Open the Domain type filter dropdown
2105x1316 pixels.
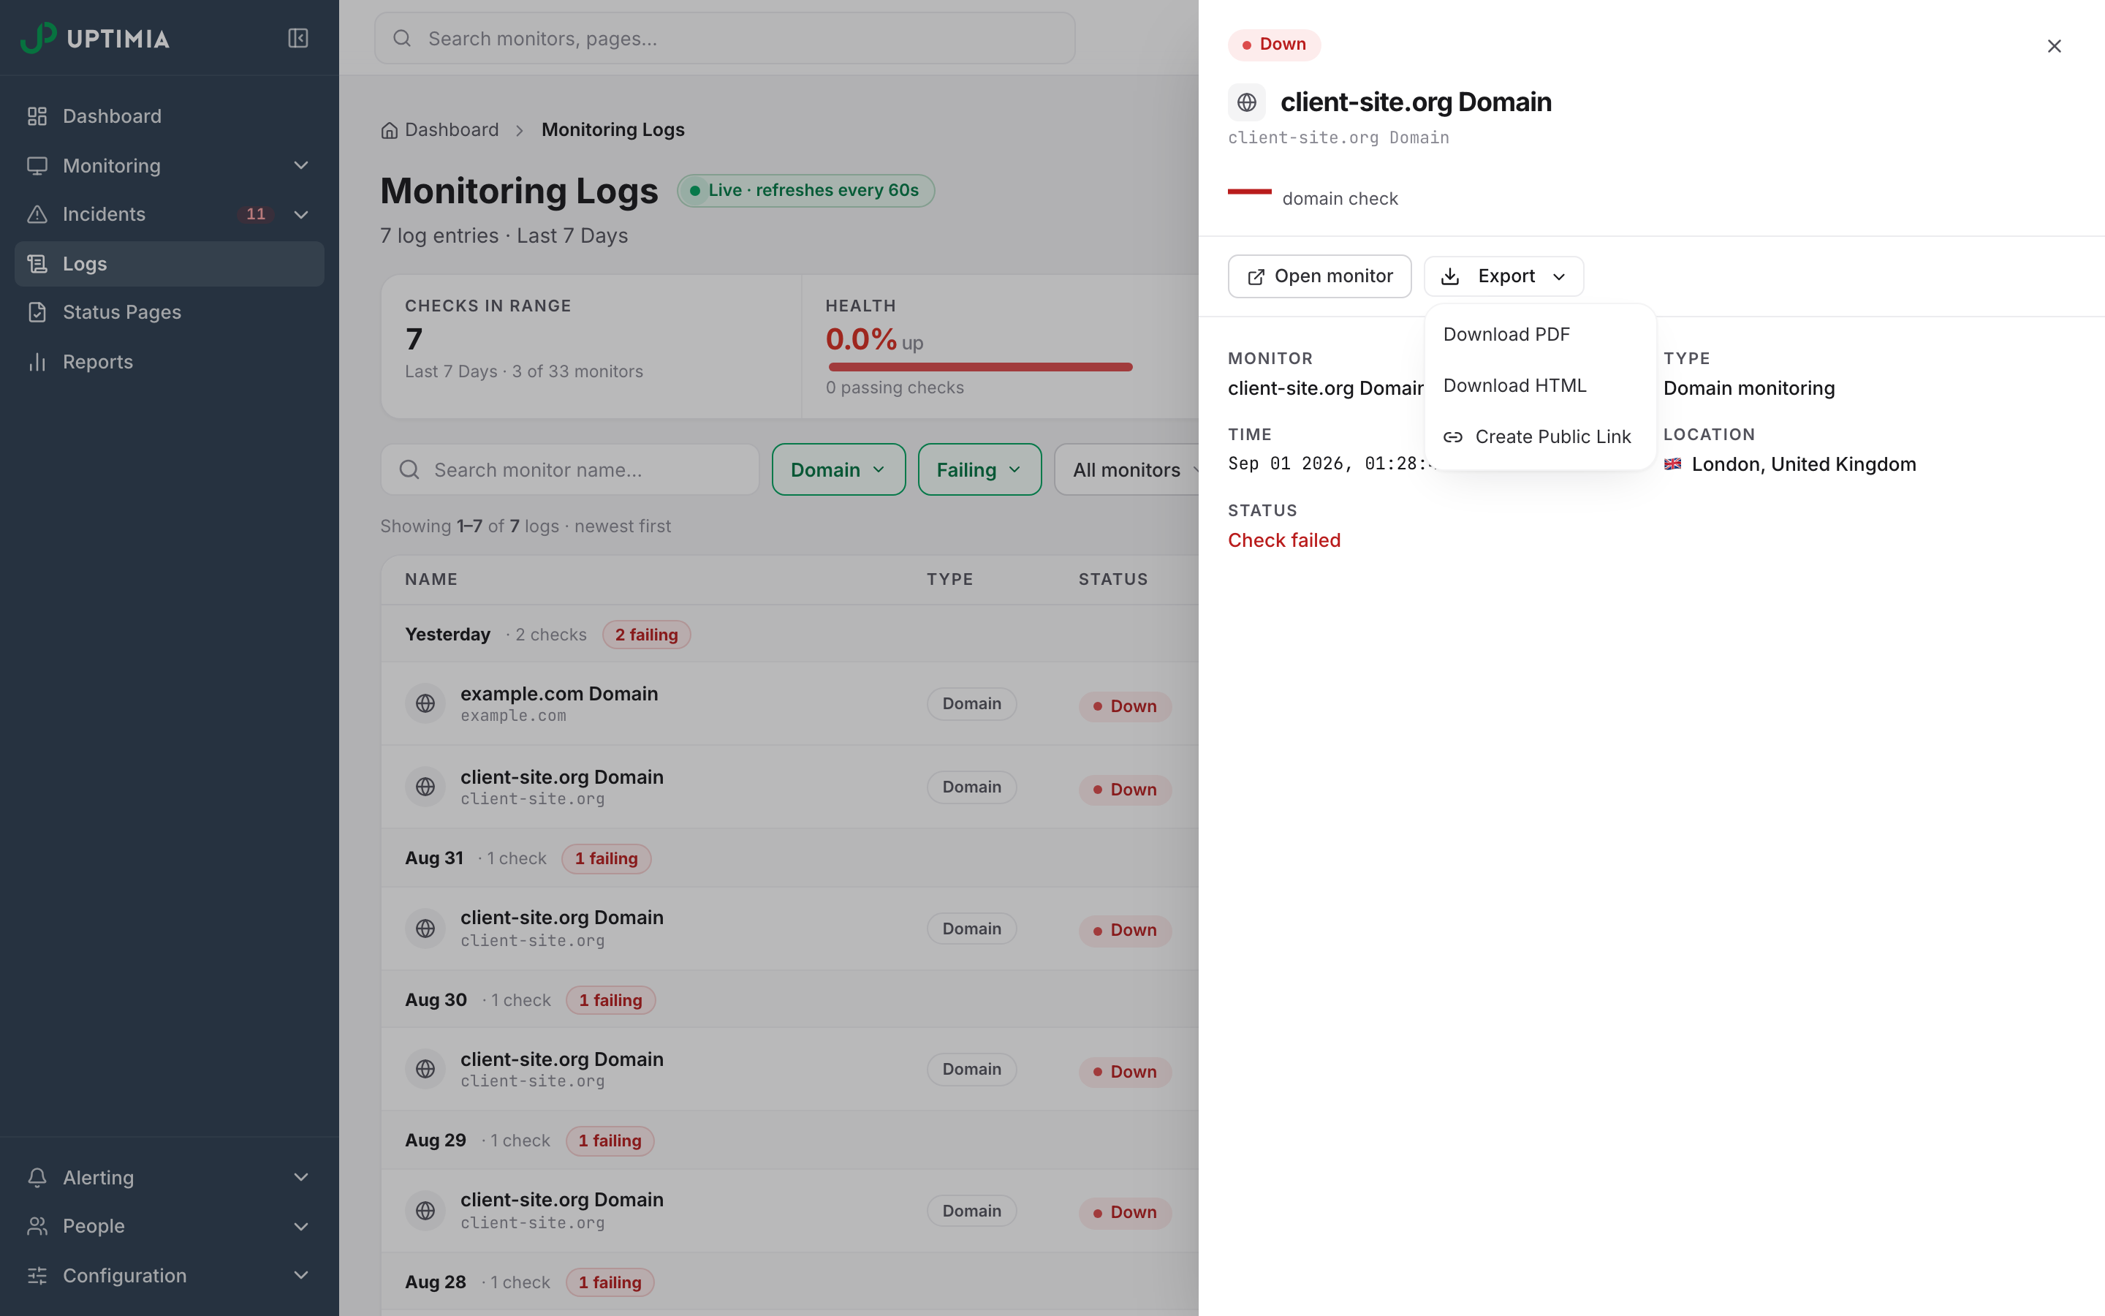[x=838, y=470]
